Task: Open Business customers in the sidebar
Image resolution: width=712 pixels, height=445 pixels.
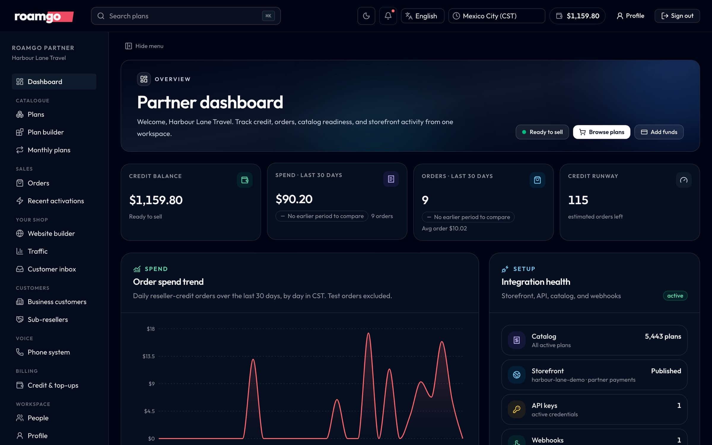Action: click(x=54, y=302)
